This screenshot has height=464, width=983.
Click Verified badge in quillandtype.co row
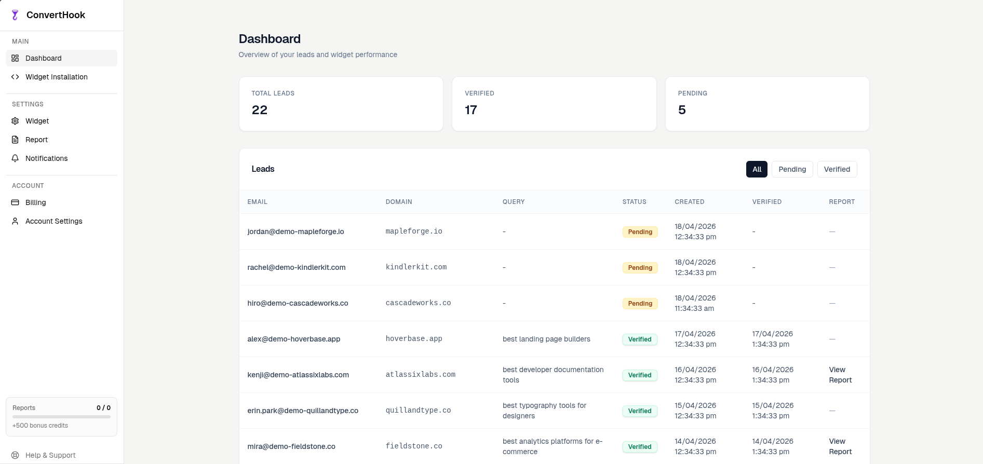coord(640,411)
